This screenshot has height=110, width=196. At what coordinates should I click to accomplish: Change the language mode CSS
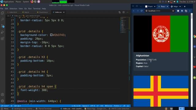tap(102, 106)
